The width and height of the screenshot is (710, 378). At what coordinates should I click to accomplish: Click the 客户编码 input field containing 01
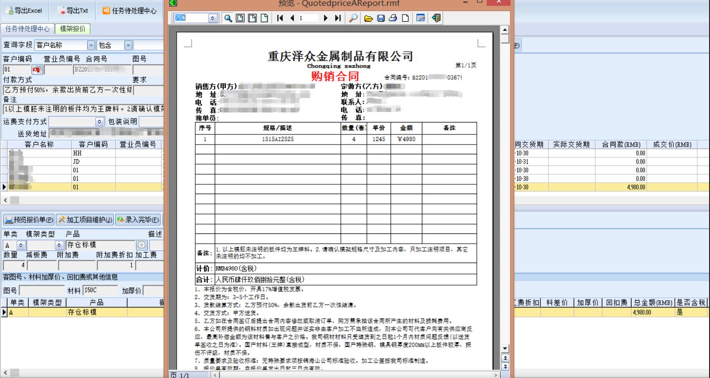click(17, 69)
